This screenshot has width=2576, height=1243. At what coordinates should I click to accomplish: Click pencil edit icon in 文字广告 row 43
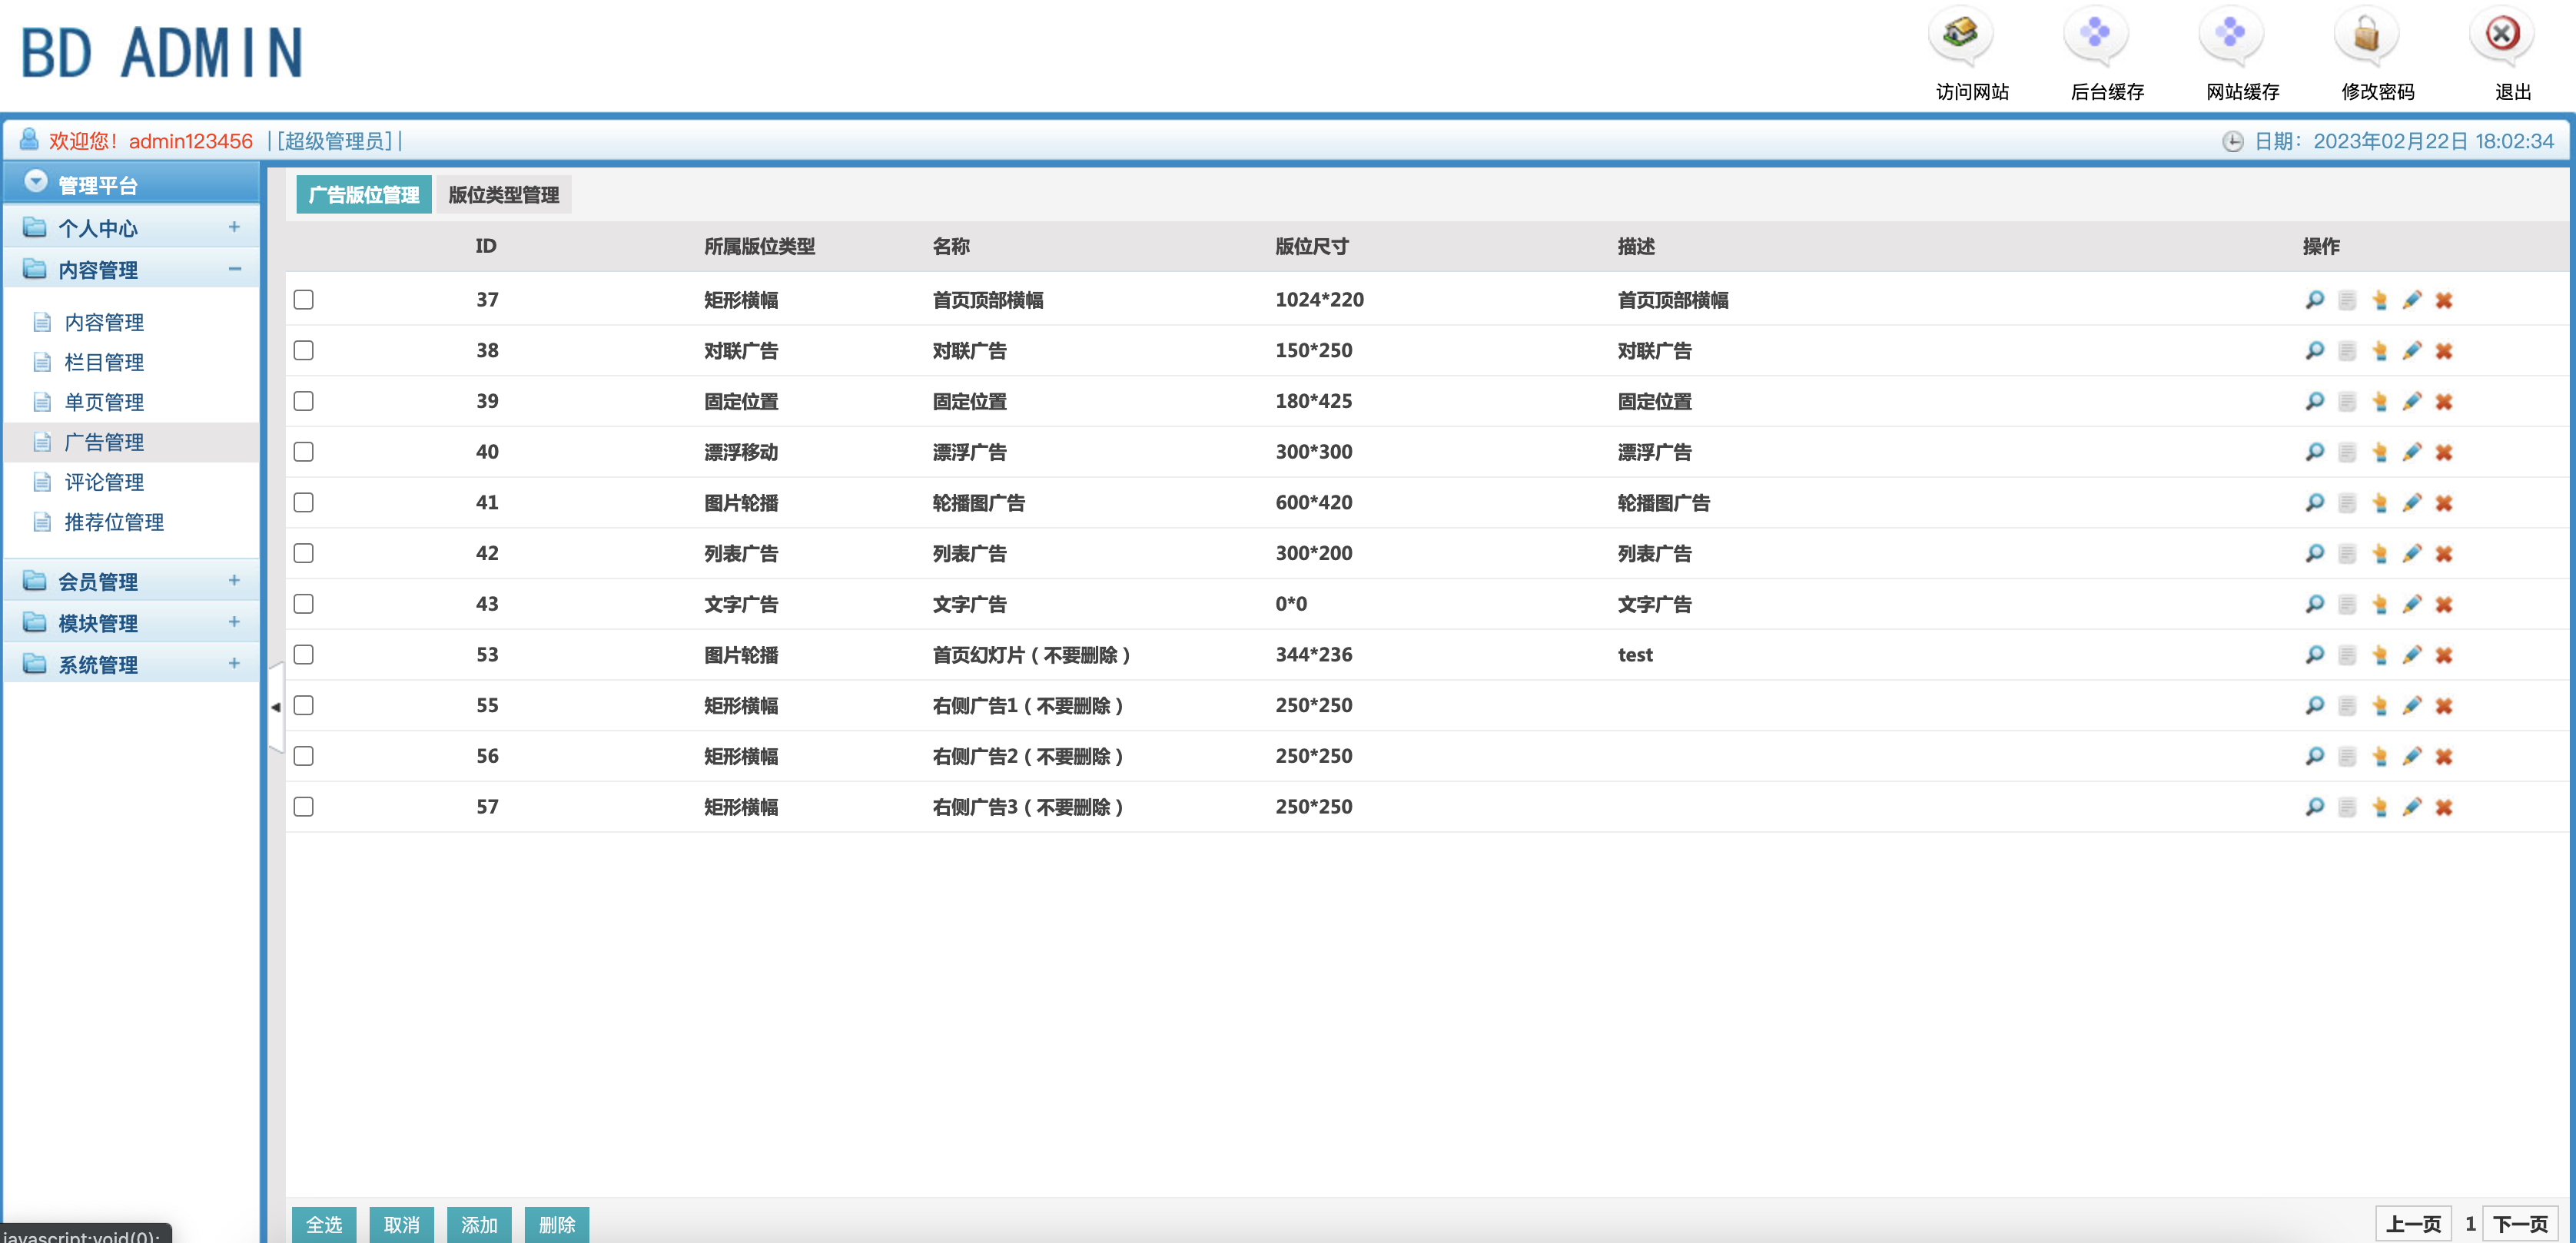coord(2411,604)
